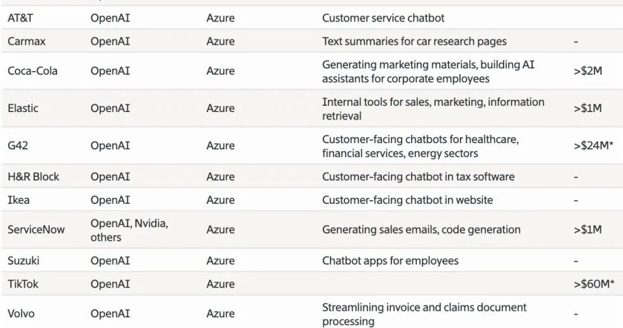Click "Chatbot apps for employees" description

tap(390, 261)
